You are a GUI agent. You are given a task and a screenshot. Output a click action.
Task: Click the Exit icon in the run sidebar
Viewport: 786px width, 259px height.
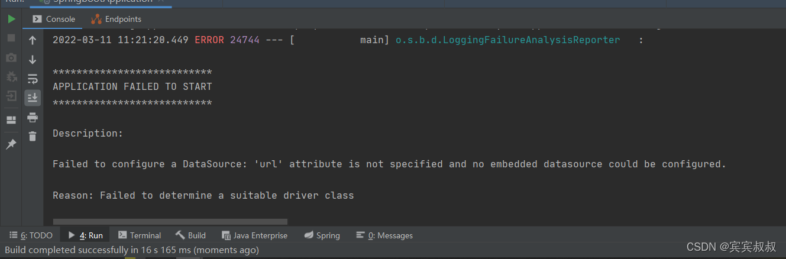(11, 96)
